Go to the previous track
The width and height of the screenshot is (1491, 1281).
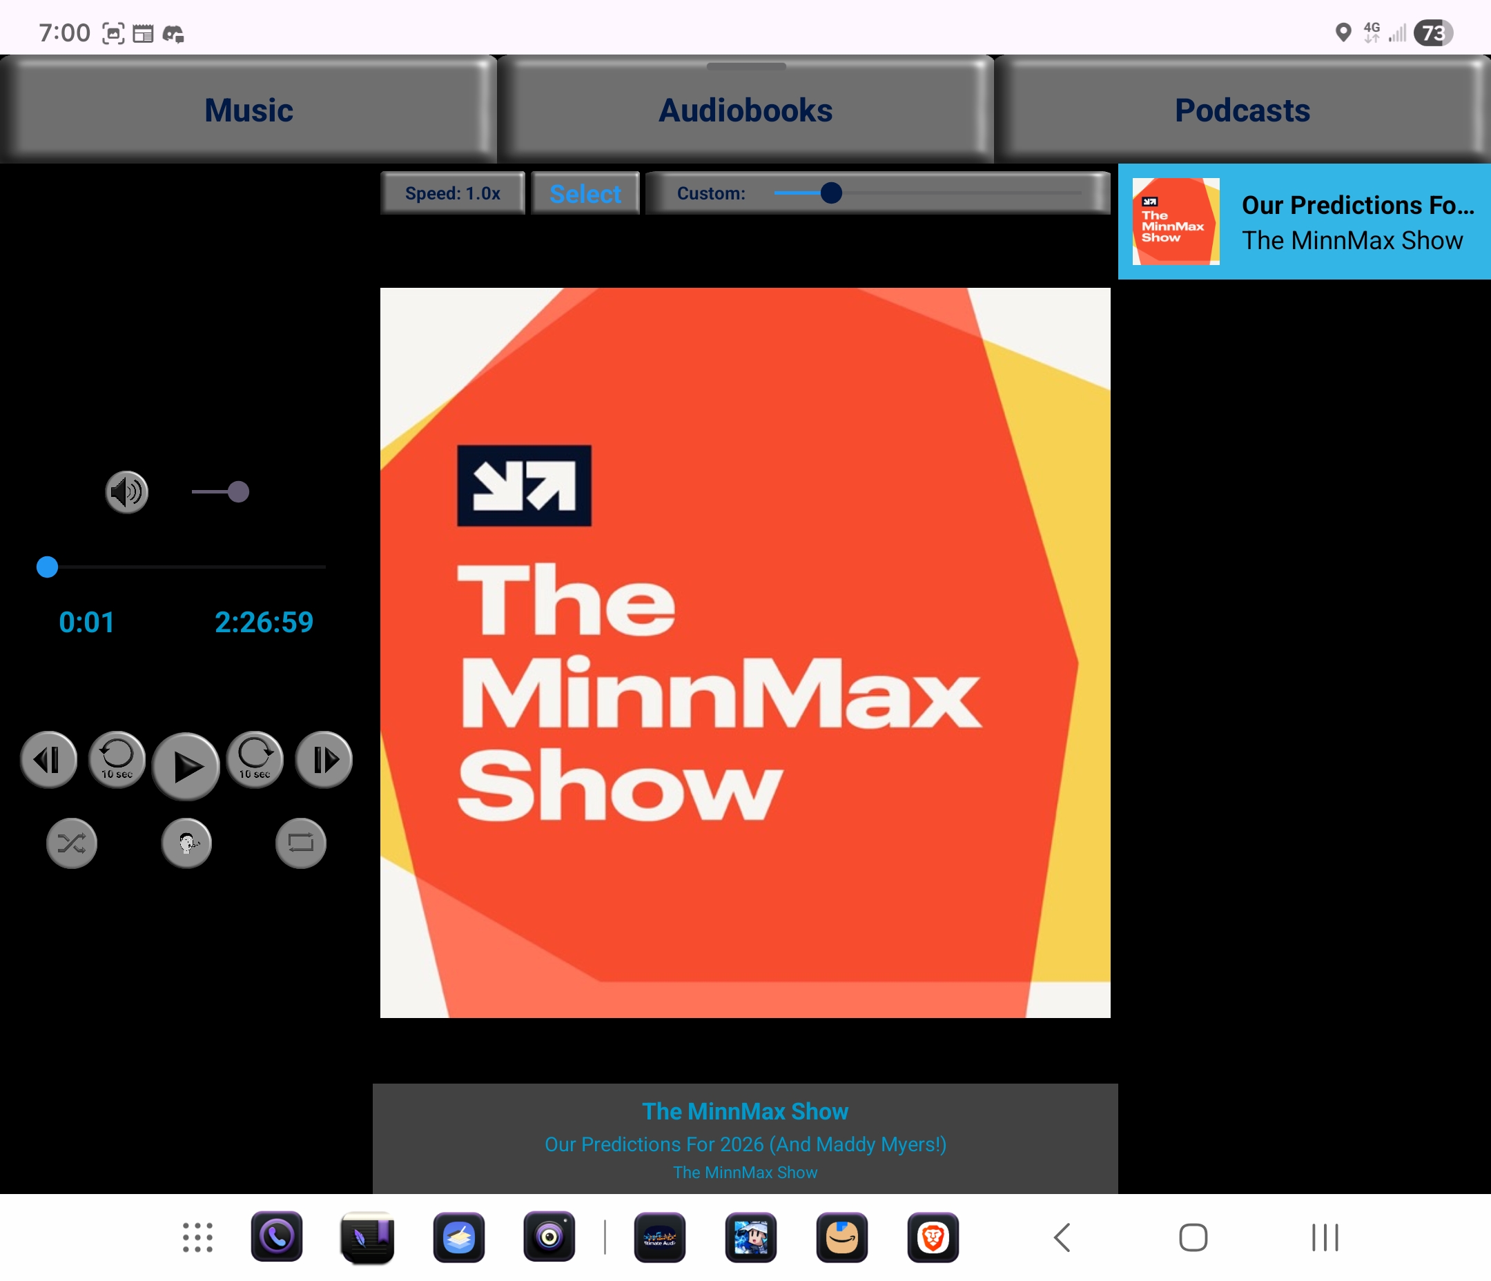coord(49,759)
